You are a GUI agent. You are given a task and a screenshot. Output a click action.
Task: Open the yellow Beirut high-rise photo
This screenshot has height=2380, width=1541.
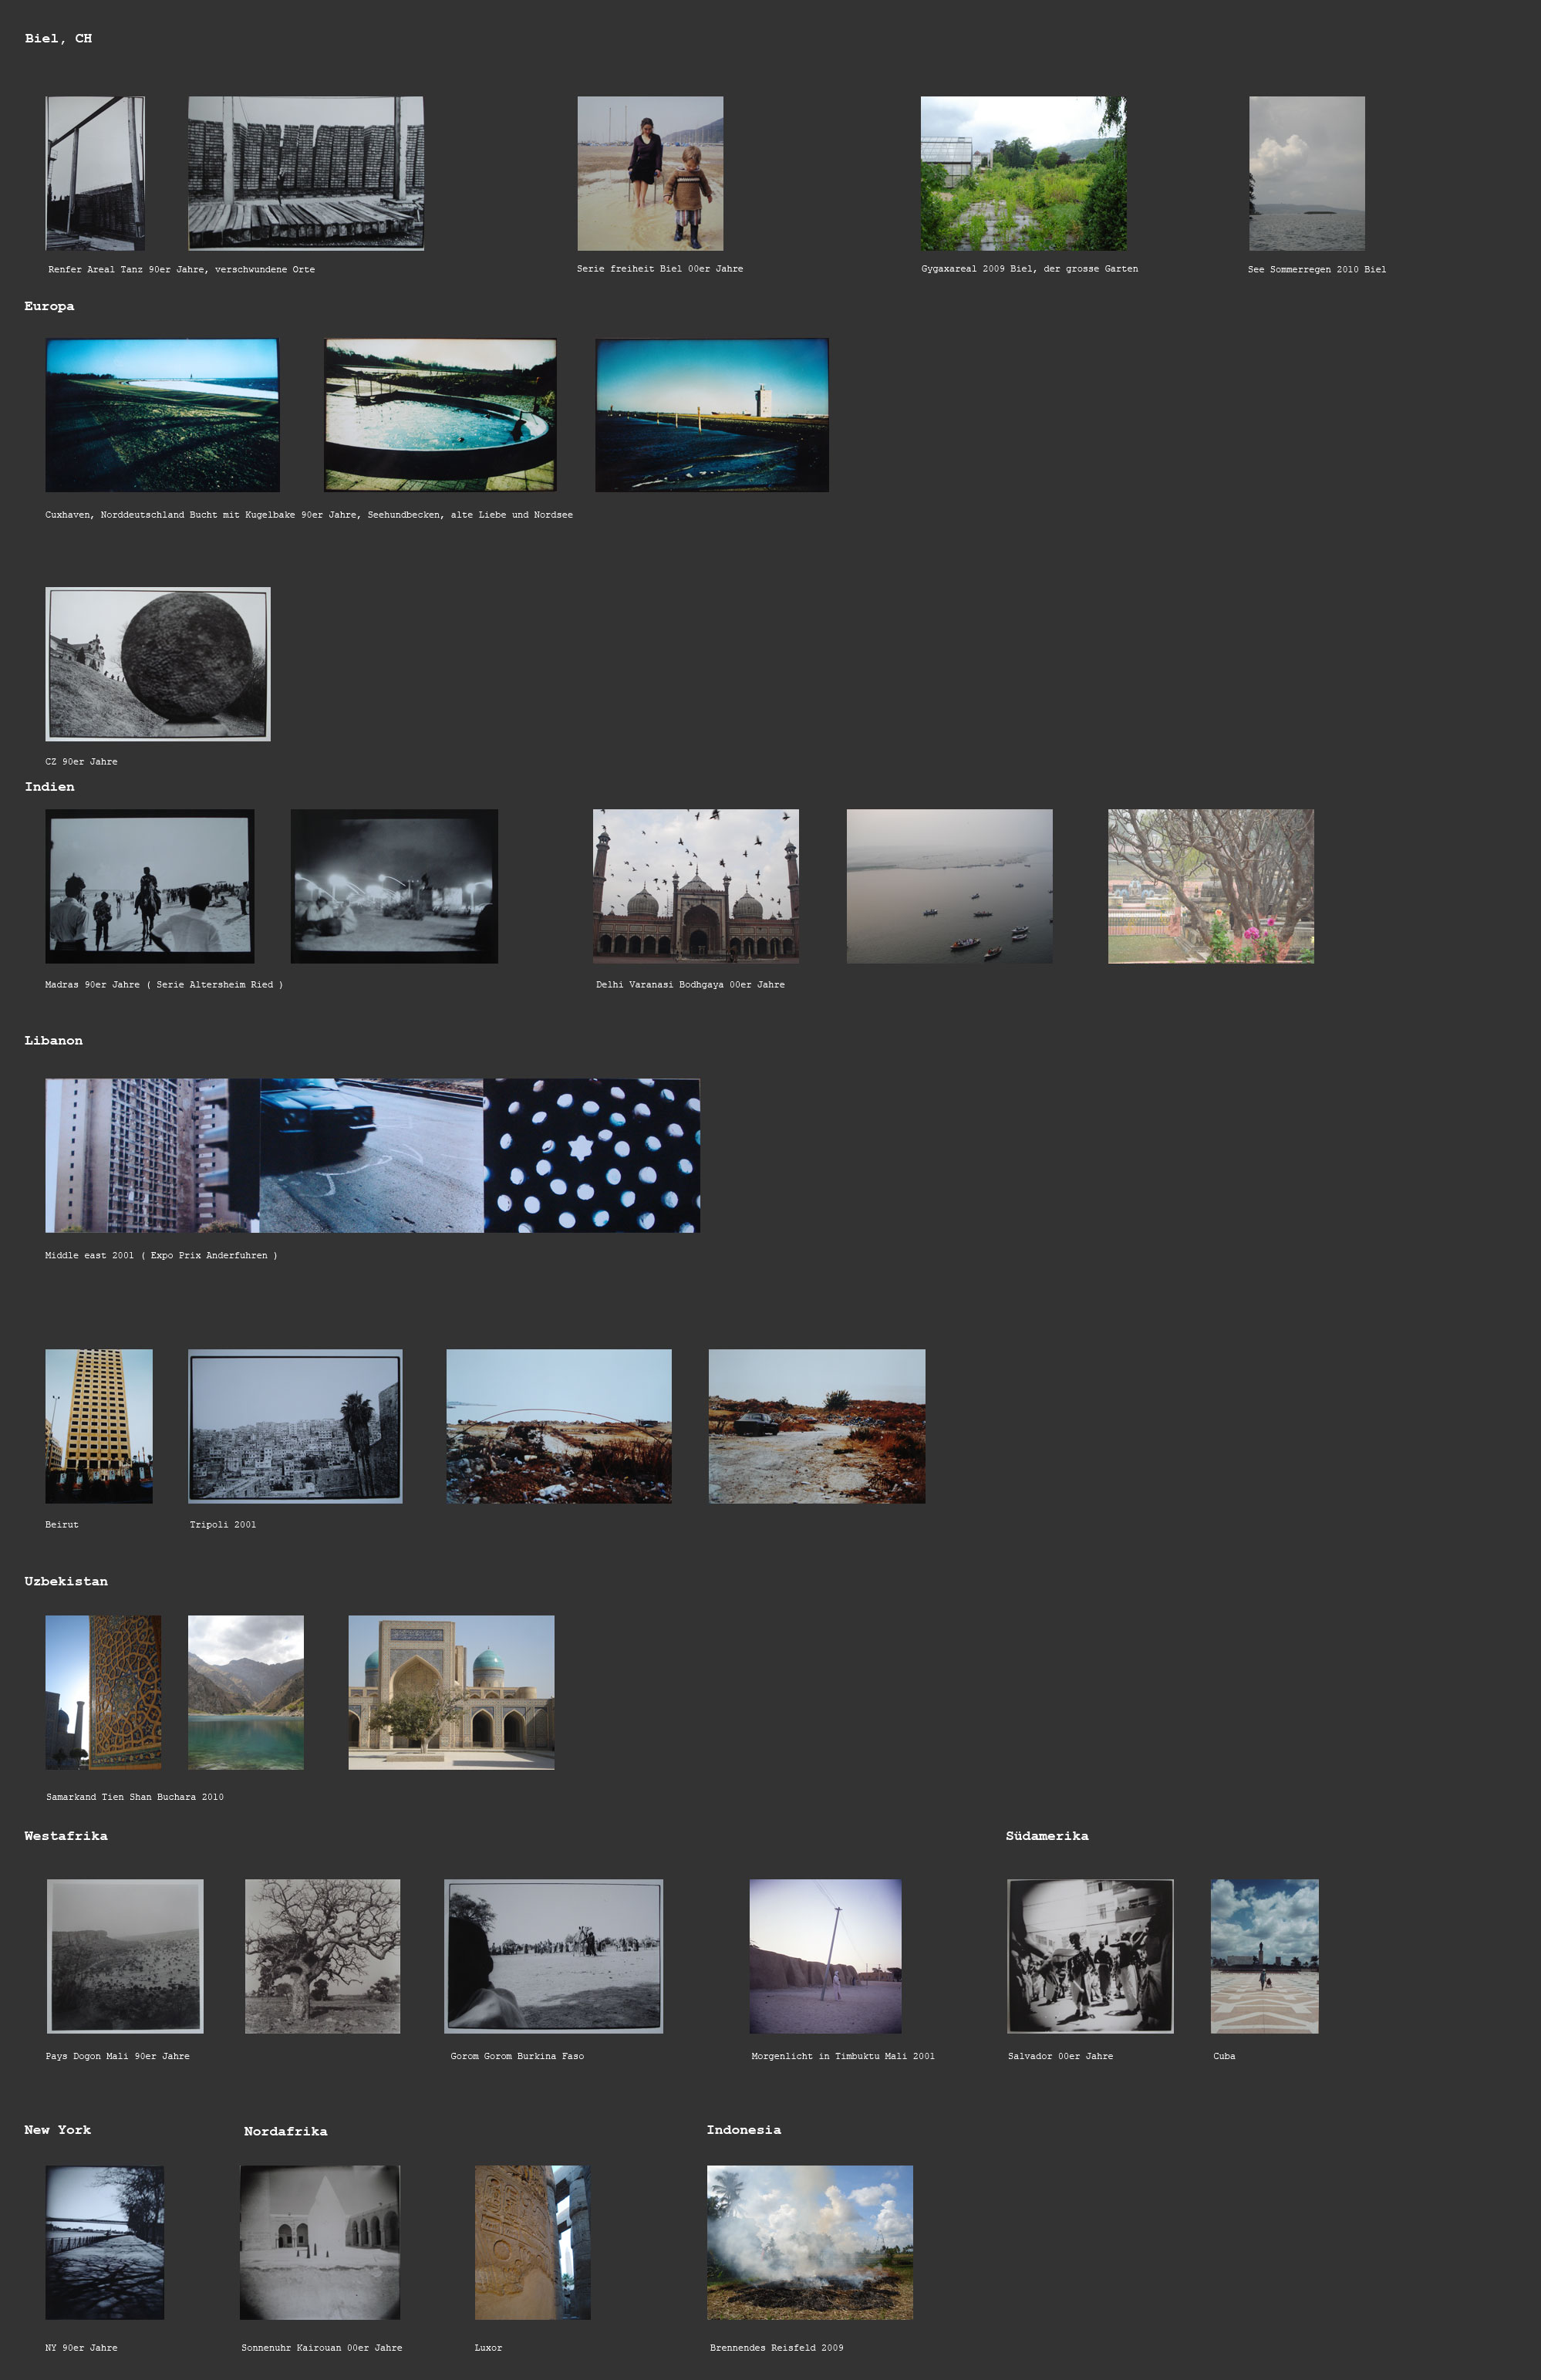[99, 1426]
